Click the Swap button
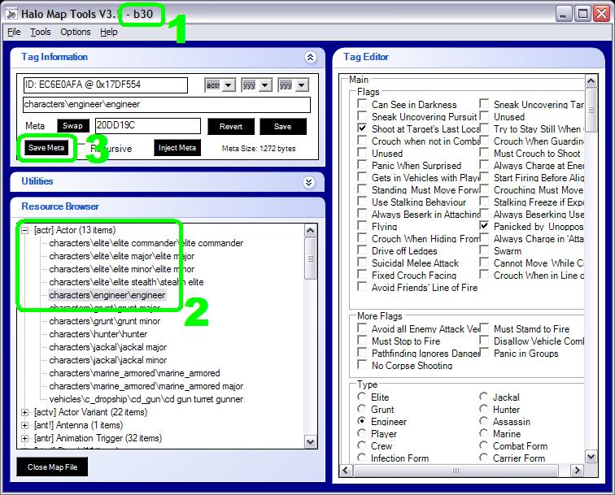The height and width of the screenshot is (495, 615). [x=73, y=126]
